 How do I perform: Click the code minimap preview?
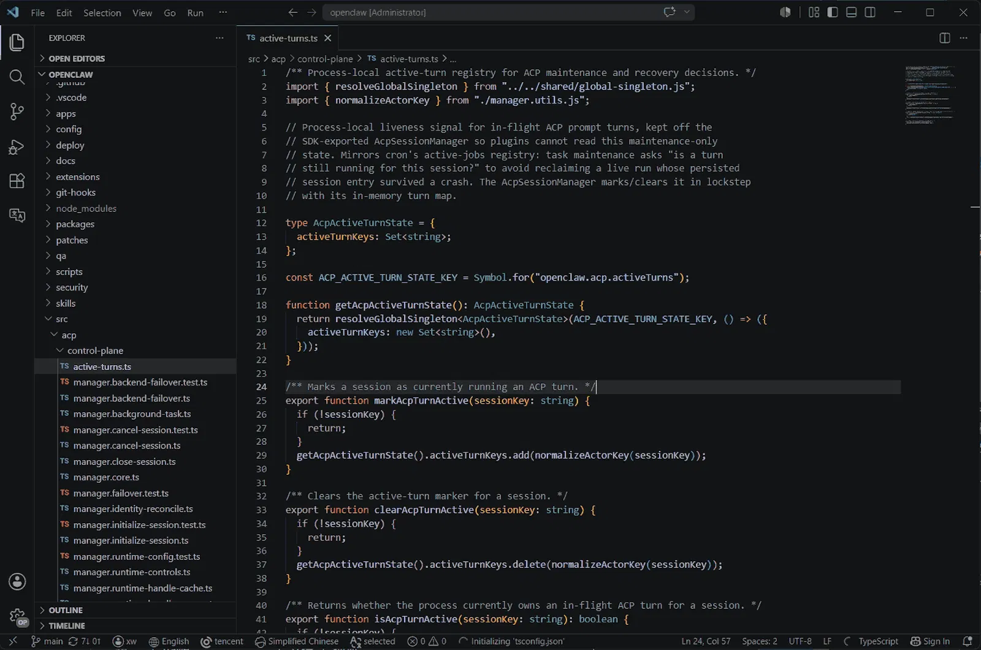click(930, 95)
